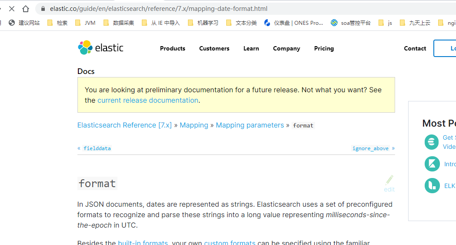Open the js bookmark folder

pyautogui.click(x=386, y=23)
